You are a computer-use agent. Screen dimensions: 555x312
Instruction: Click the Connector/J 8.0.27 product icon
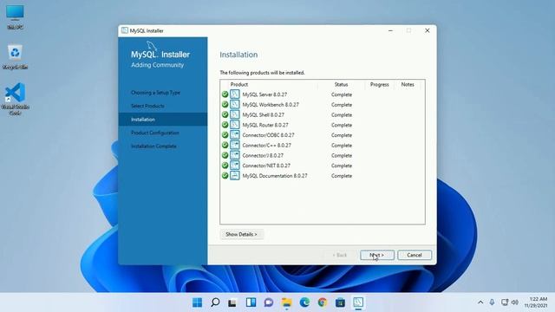tap(235, 155)
